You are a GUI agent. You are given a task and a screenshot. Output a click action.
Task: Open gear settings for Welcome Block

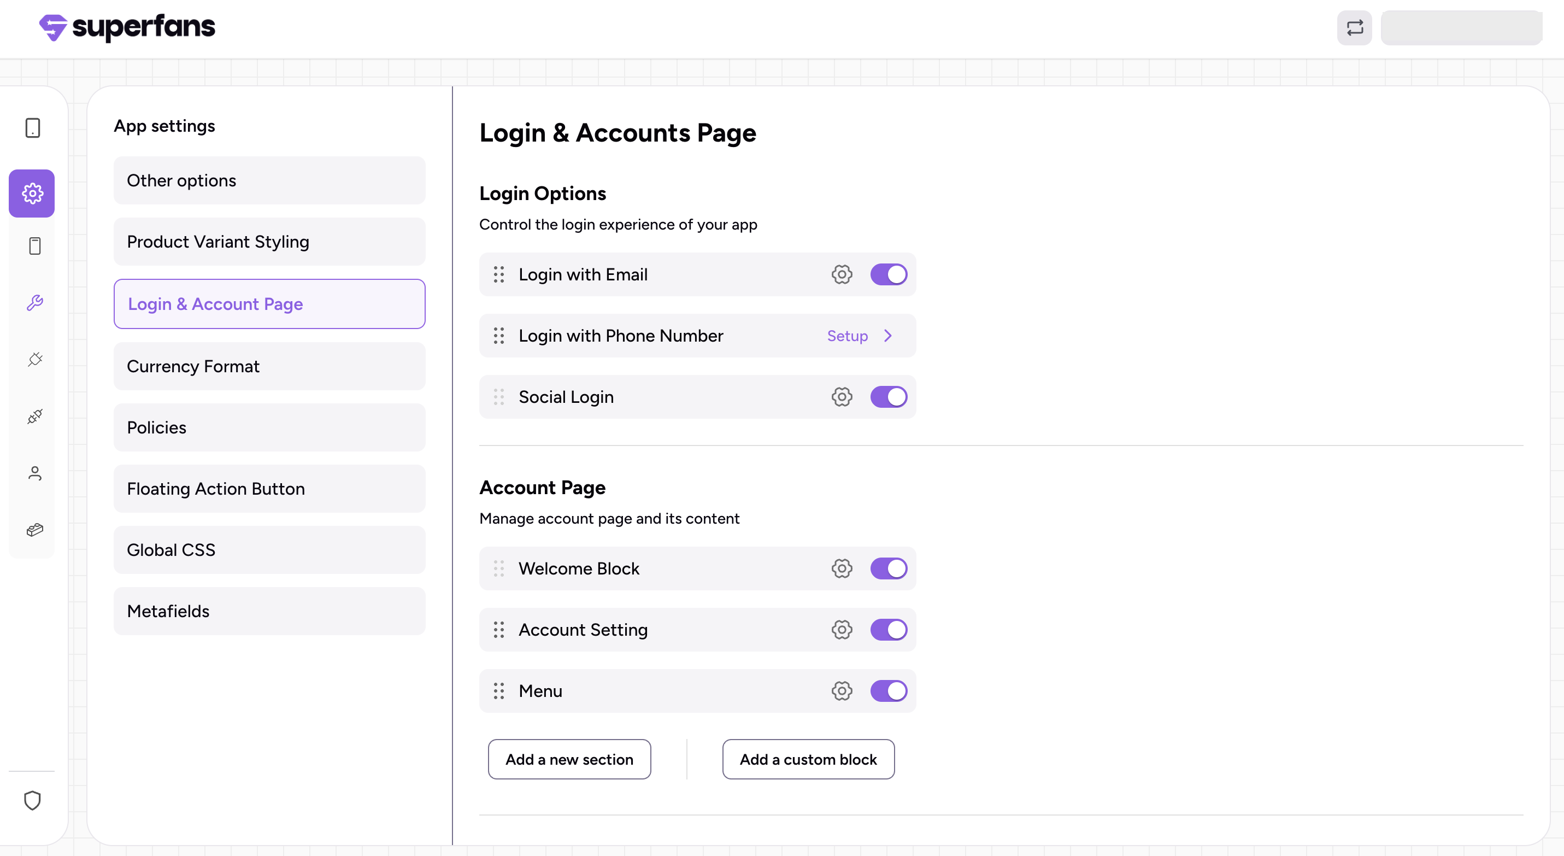842,569
